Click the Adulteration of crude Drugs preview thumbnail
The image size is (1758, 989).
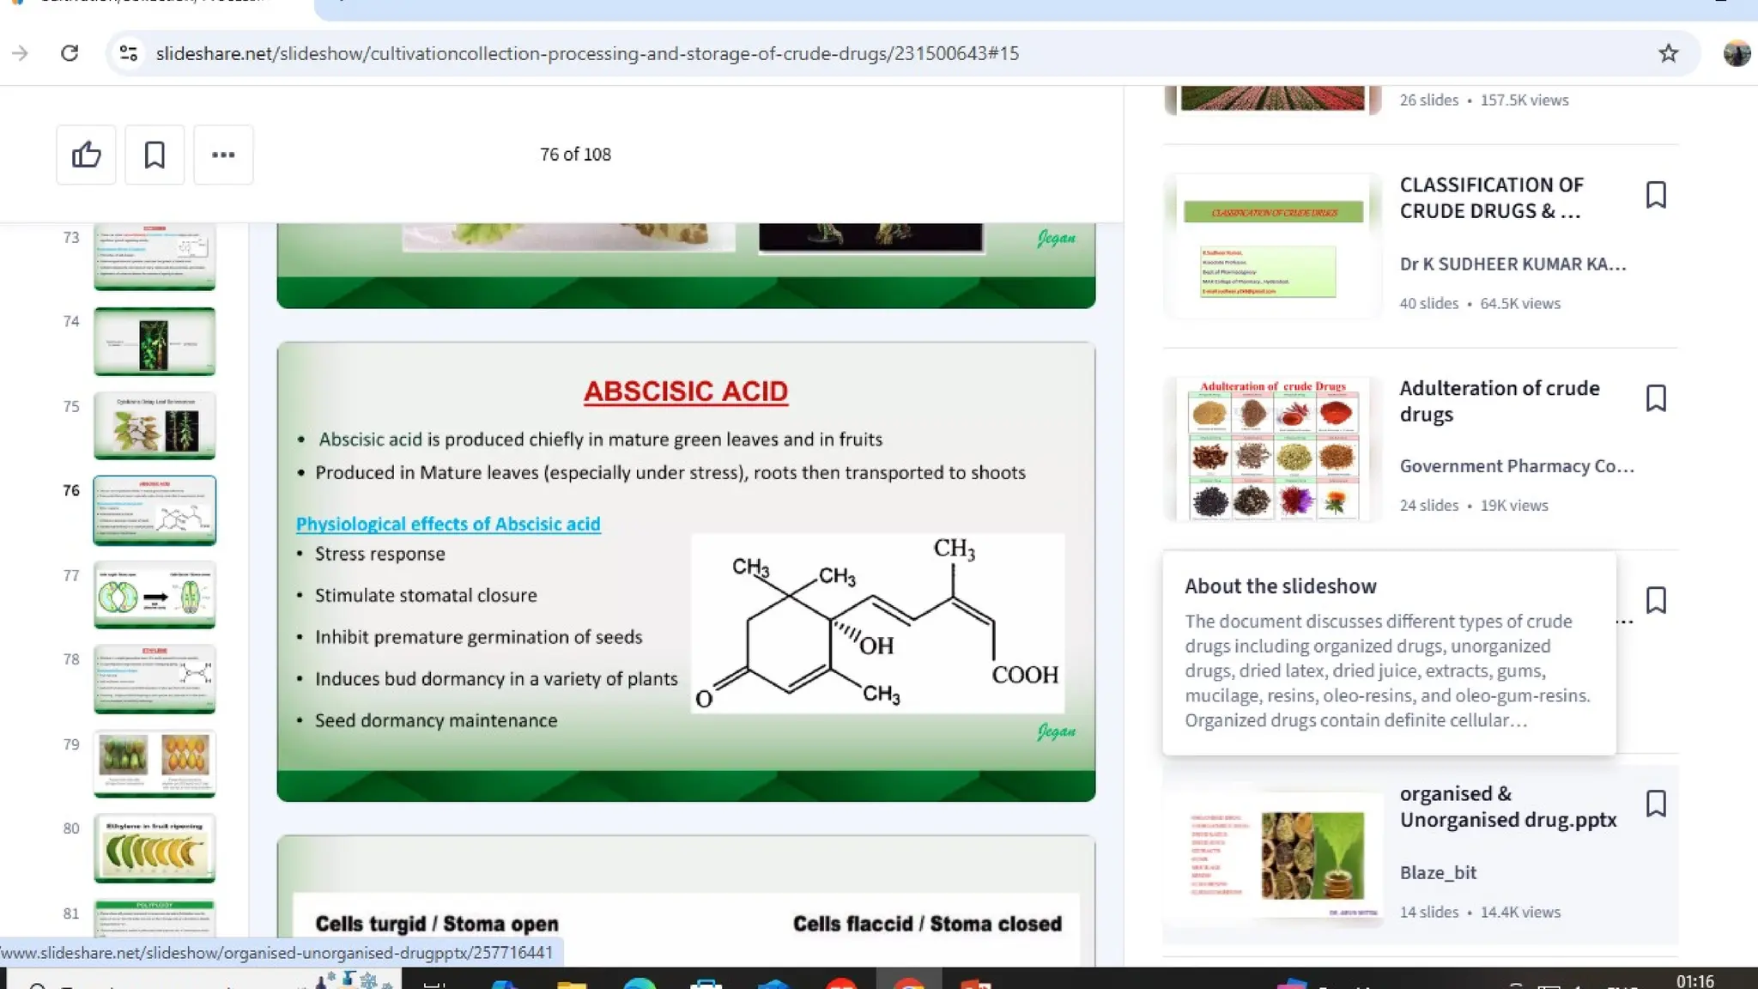pos(1273,449)
